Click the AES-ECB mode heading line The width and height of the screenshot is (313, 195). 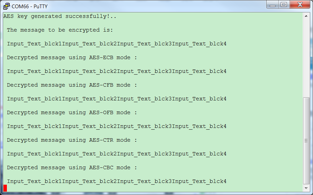pyautogui.click(x=72, y=57)
